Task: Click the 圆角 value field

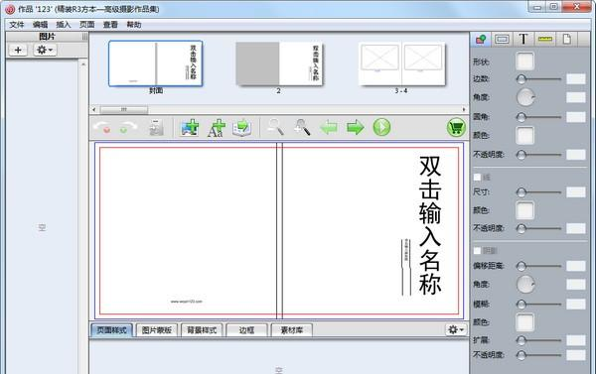Action: point(576,117)
